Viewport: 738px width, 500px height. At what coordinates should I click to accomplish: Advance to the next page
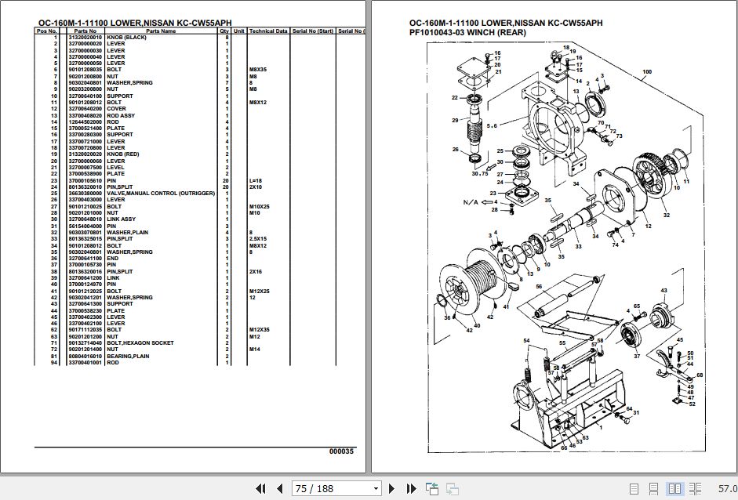pyautogui.click(x=392, y=488)
